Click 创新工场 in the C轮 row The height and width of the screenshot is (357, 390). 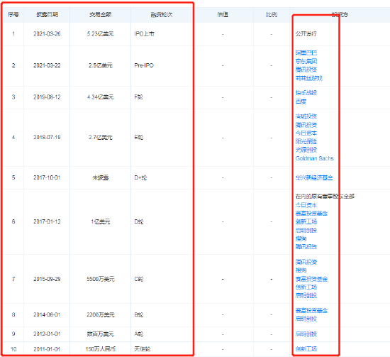click(306, 287)
